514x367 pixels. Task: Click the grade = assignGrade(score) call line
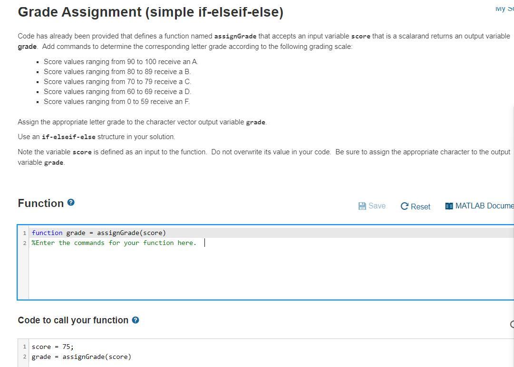81,357
